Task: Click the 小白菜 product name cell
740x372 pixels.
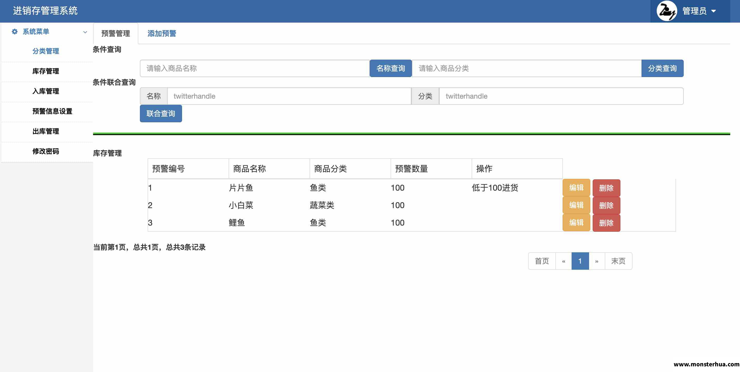Action: point(241,205)
